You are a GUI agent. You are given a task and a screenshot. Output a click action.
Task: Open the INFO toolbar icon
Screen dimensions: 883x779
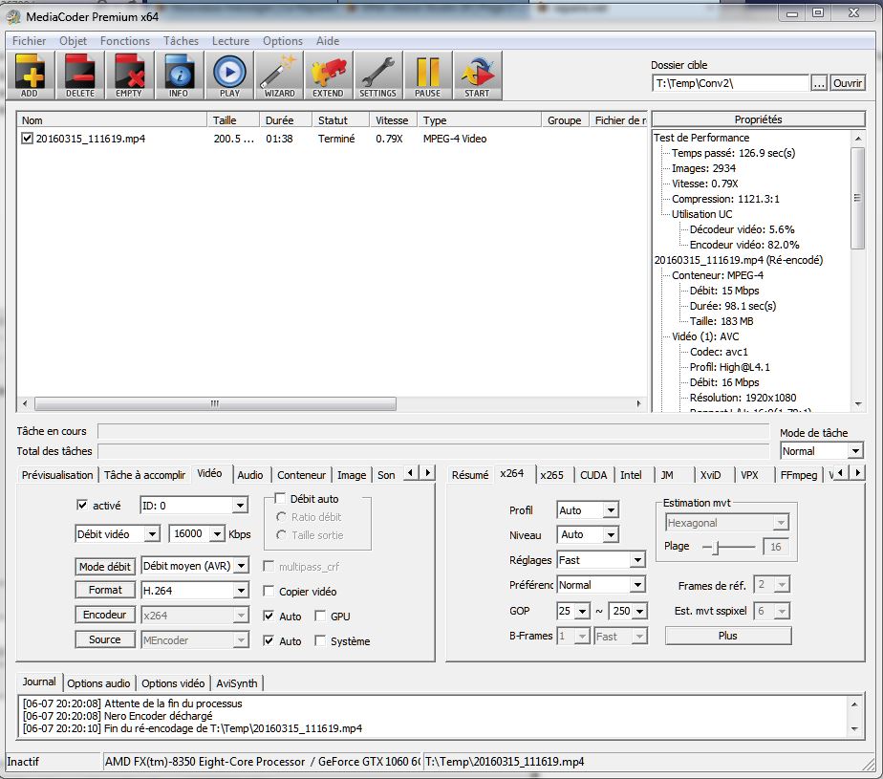179,76
